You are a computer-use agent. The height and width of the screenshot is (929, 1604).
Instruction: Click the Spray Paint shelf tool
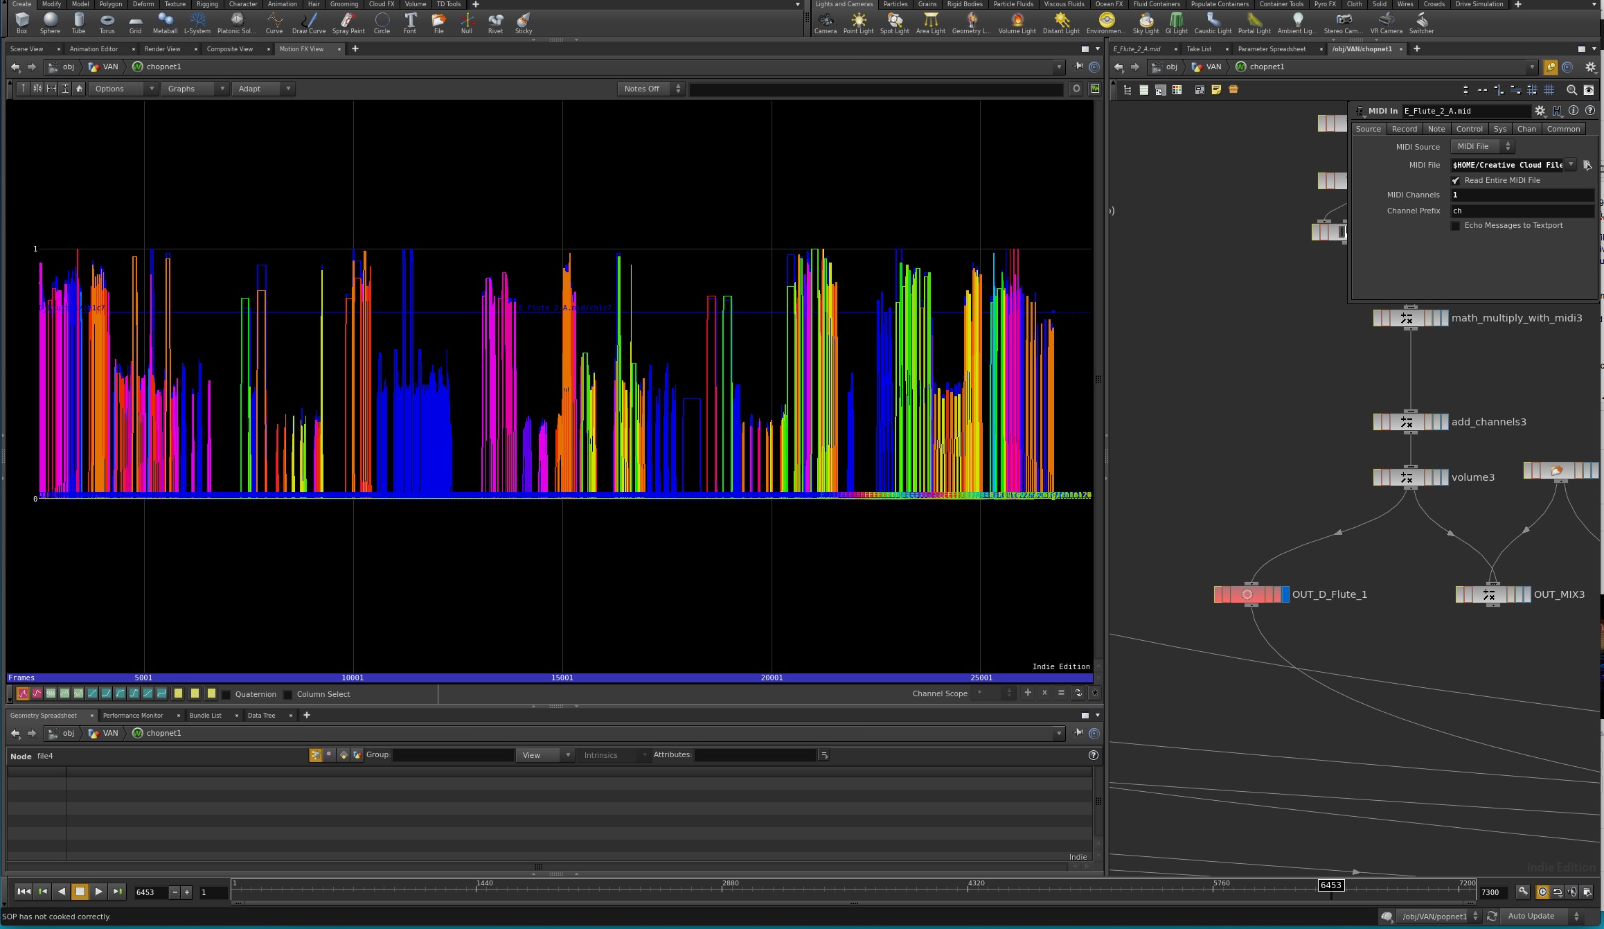[348, 23]
